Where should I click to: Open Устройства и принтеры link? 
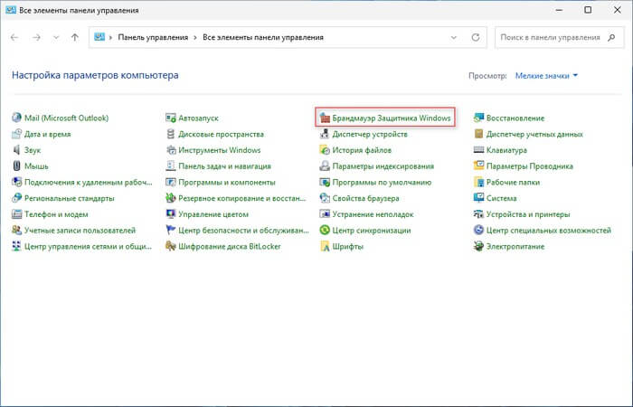528,214
